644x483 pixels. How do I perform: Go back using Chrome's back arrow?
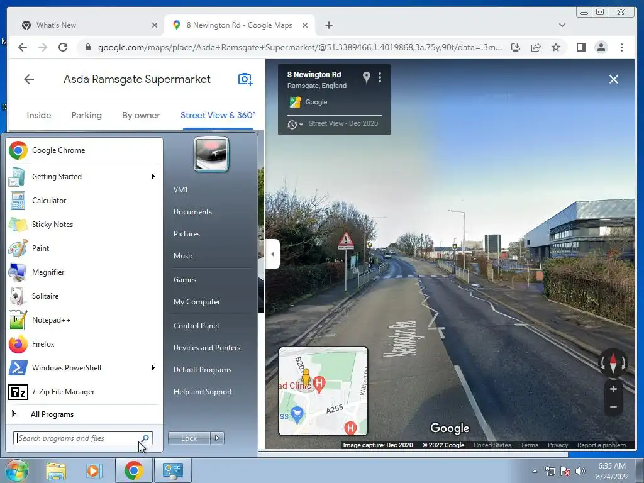23,47
